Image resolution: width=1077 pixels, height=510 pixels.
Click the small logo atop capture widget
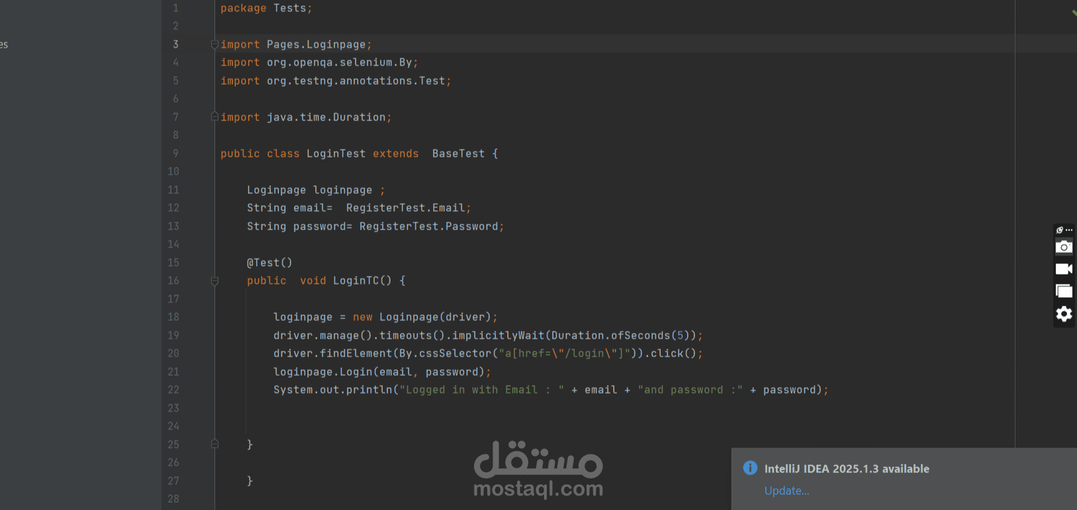[1059, 230]
